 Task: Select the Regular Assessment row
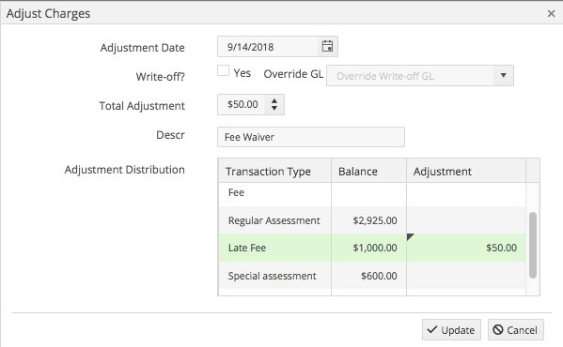coord(372,220)
